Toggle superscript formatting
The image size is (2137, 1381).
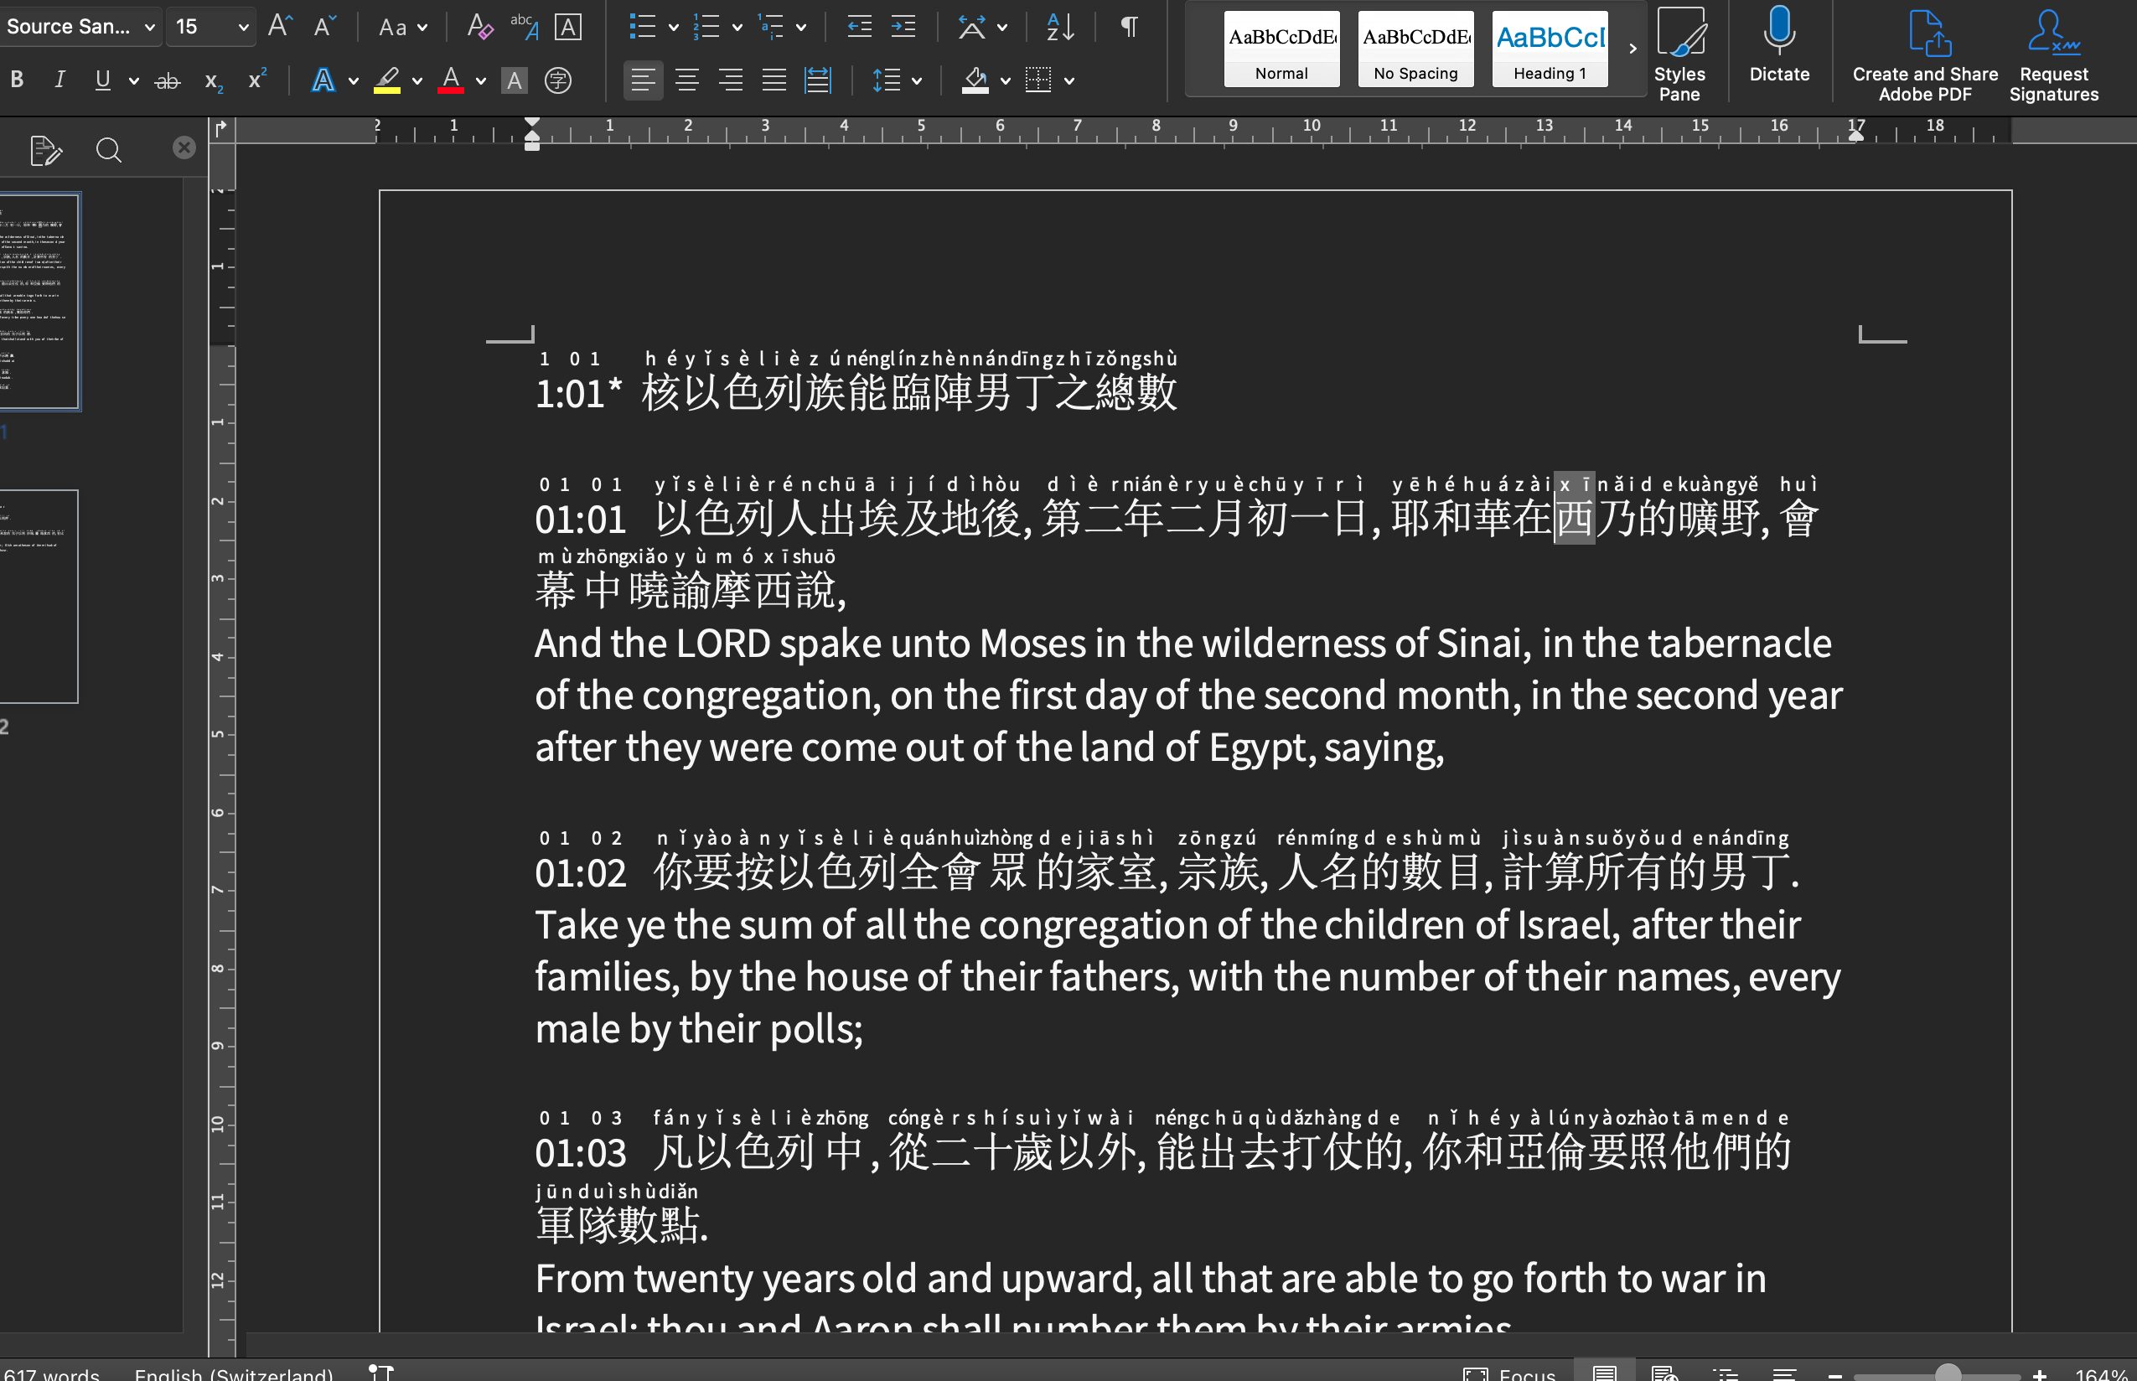(x=256, y=80)
